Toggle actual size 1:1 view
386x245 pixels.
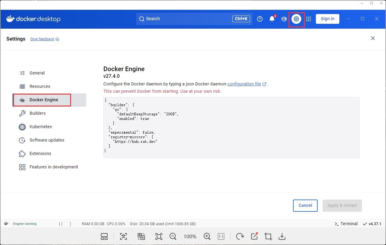click(x=221, y=236)
